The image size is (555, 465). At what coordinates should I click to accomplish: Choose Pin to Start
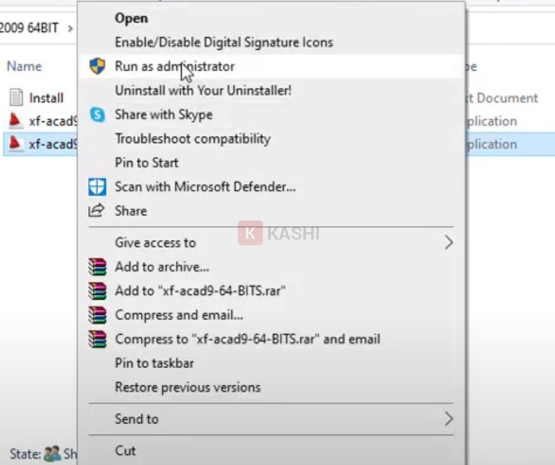coord(147,163)
